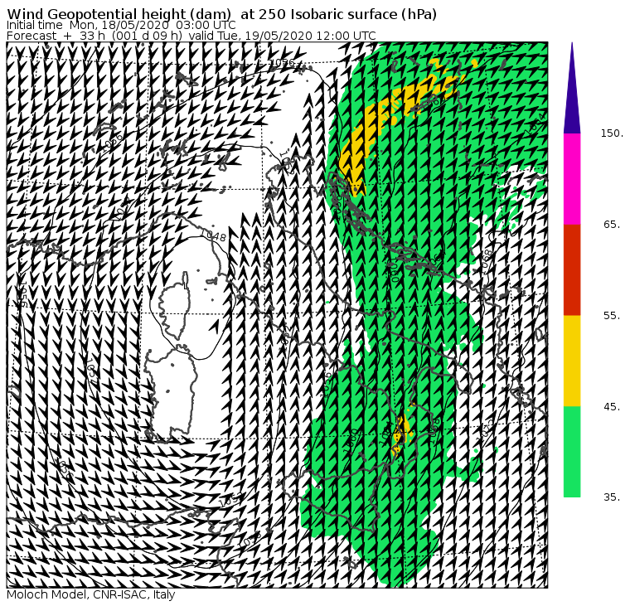Screen dimensions: 630x606
Task: Click the 'Initial time Mon, 18/05/2020' line
Action: pos(121,25)
